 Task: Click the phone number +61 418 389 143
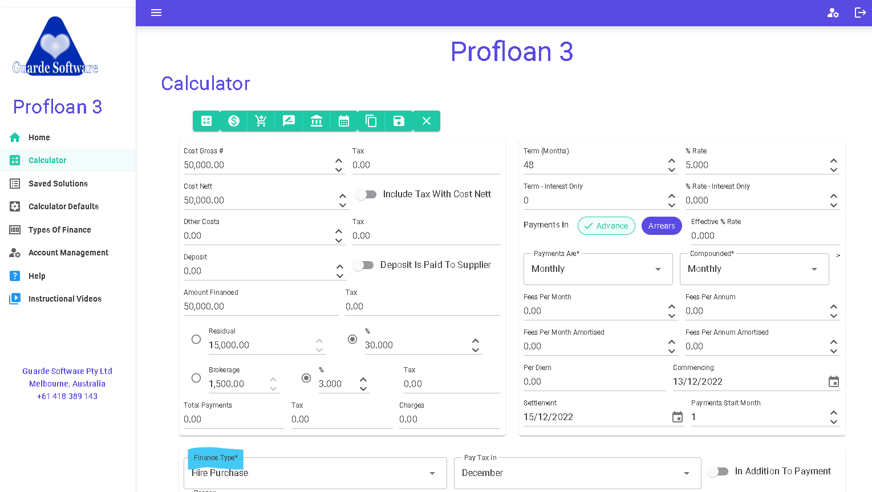click(67, 396)
